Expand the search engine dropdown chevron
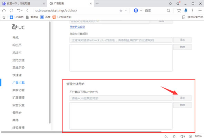 [141, 11]
